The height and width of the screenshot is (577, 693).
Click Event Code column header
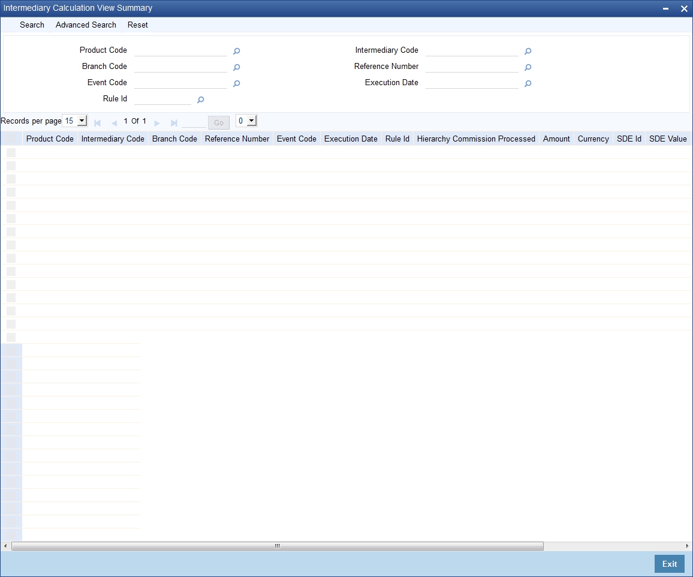(297, 139)
